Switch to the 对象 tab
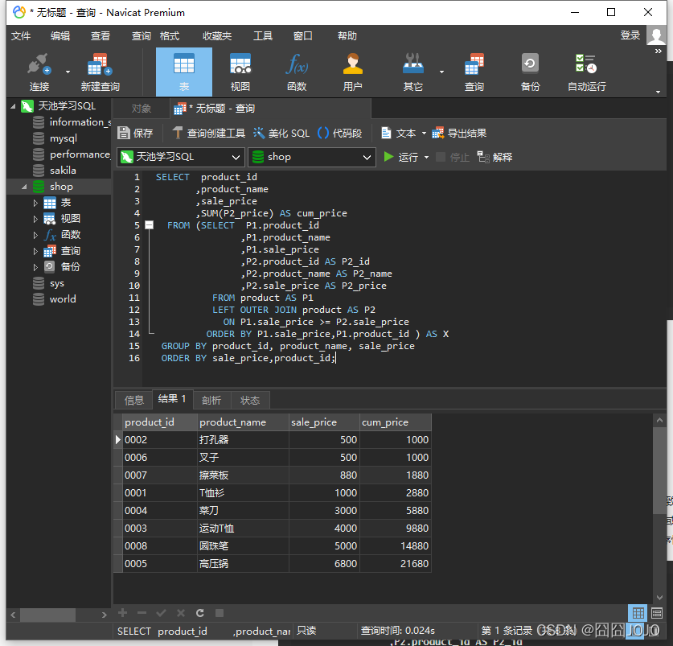This screenshot has width=673, height=646. click(x=142, y=109)
